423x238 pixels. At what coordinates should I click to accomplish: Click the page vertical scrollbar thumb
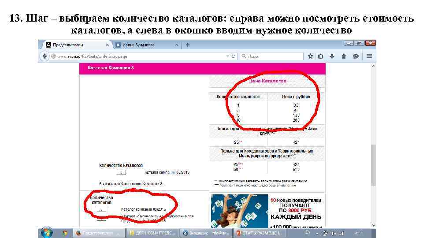pyautogui.click(x=373, y=165)
